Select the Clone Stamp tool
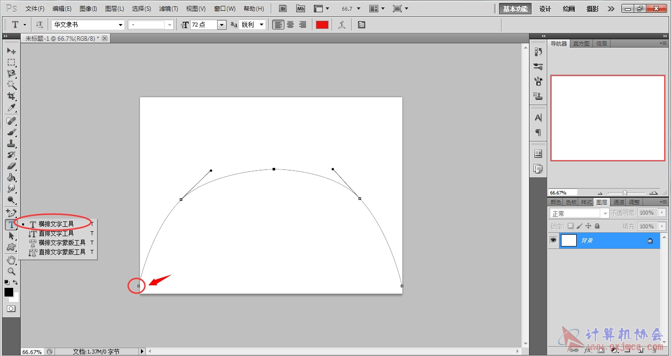This screenshot has height=356, width=671. click(11, 143)
